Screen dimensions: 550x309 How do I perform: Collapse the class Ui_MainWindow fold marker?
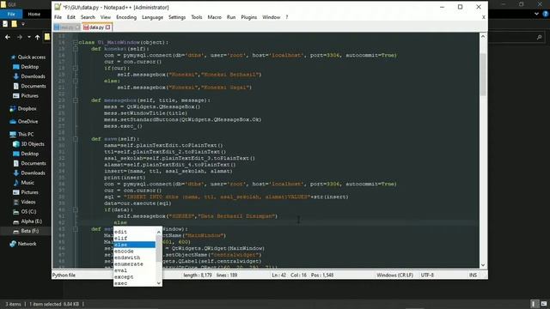coord(75,42)
